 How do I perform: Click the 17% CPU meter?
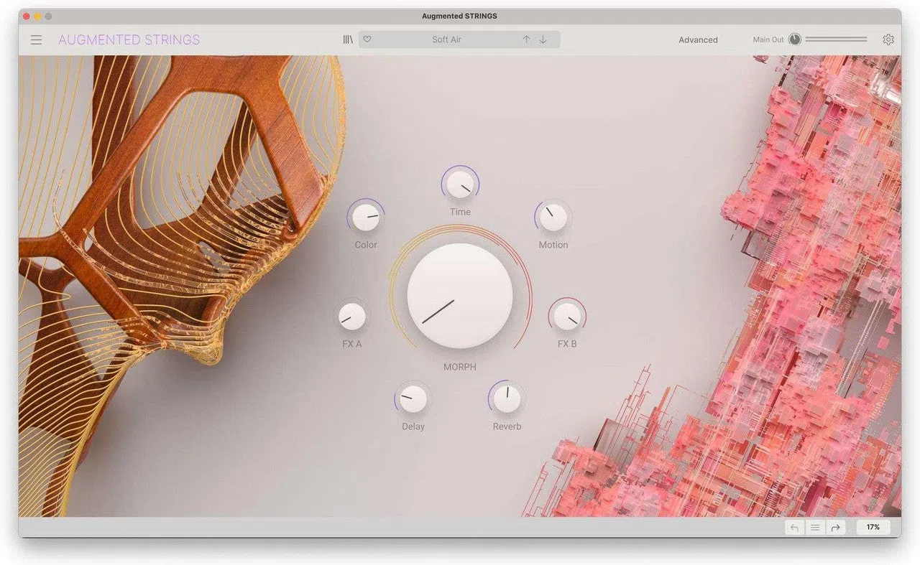(873, 527)
